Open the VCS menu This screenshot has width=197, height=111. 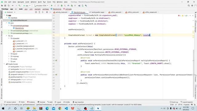pos(54,2)
